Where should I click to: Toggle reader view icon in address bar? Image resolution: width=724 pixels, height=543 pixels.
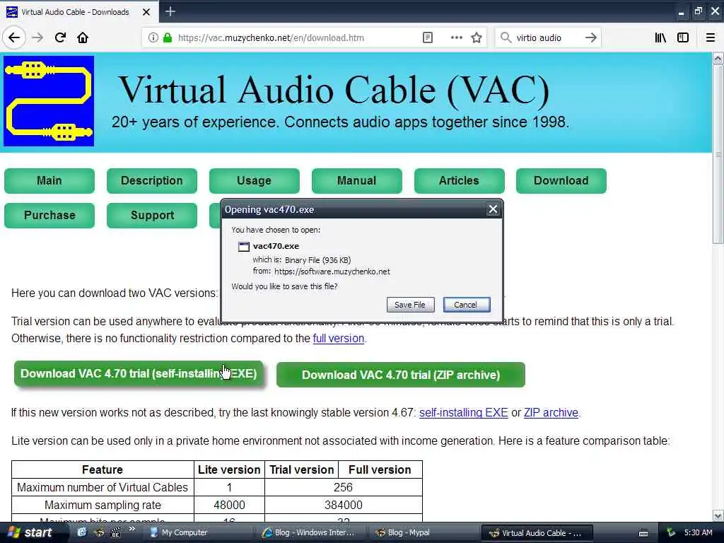[x=428, y=38]
